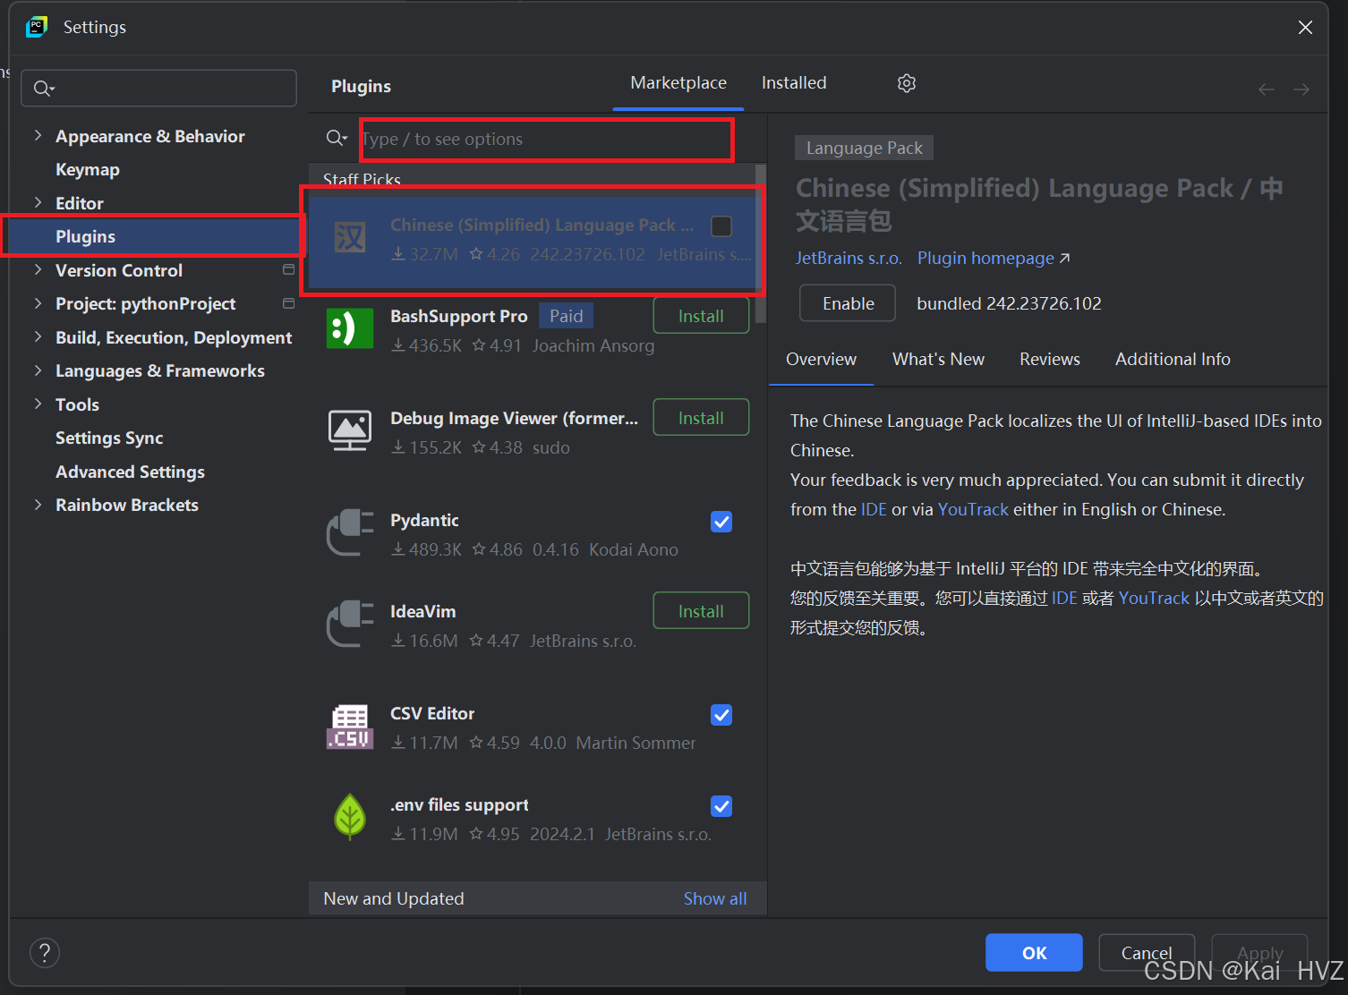The height and width of the screenshot is (995, 1348).
Task: Select the Debug Image Viewer plugin icon
Action: pos(350,430)
